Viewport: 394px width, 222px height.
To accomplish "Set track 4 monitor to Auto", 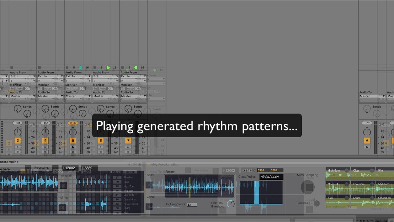I will pos(47,88).
